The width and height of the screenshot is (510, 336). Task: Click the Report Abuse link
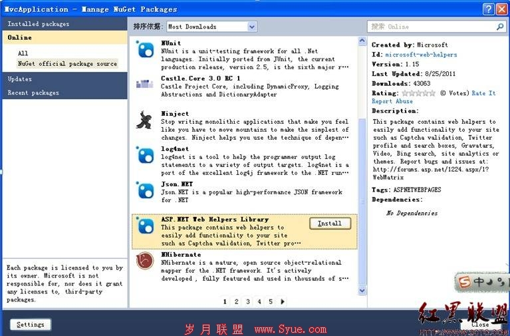click(x=392, y=101)
